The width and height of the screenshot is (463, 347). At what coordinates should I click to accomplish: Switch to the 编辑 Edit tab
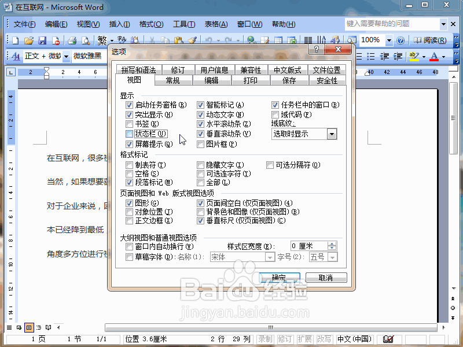point(212,80)
